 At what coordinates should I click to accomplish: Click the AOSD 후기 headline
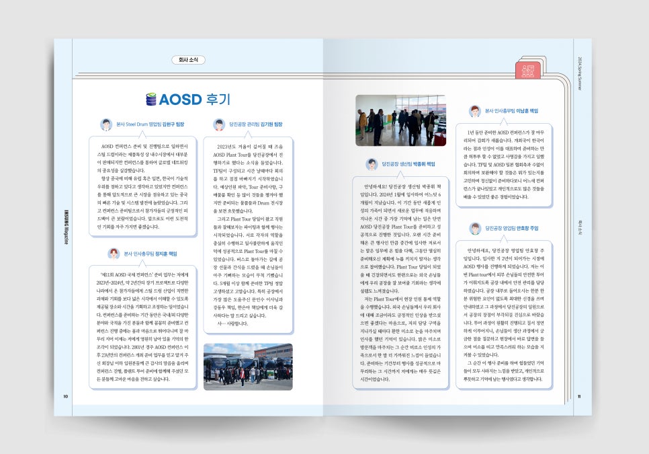coord(195,100)
